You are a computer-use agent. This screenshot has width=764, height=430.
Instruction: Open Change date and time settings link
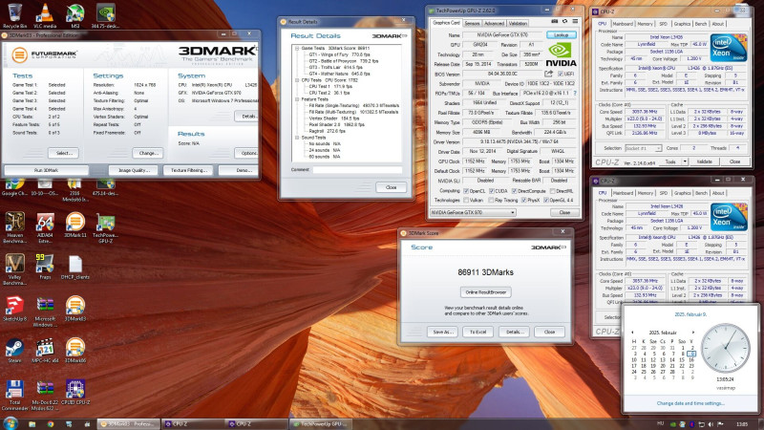tap(690, 403)
